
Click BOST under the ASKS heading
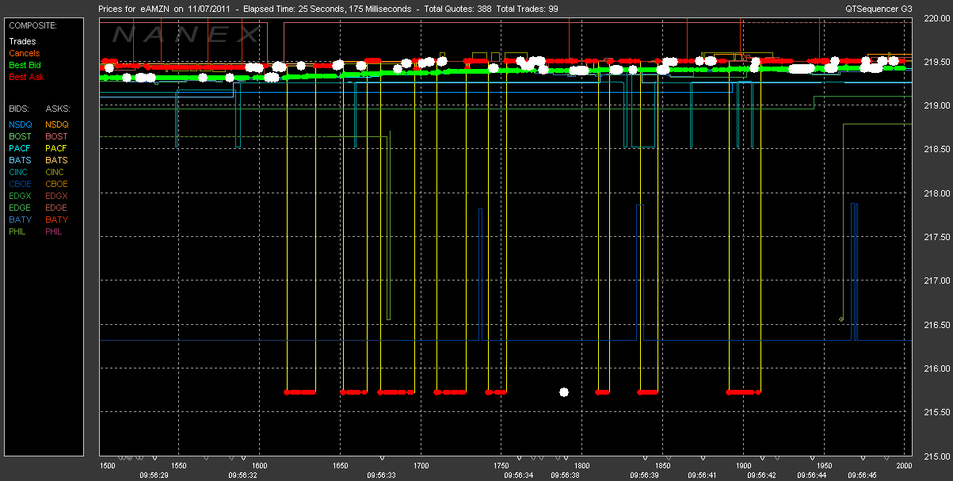tap(58, 136)
